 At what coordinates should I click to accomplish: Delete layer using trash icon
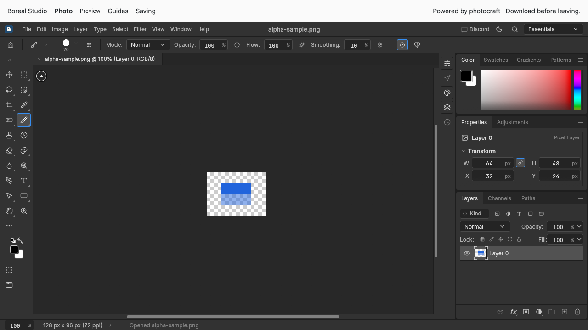pyautogui.click(x=577, y=312)
